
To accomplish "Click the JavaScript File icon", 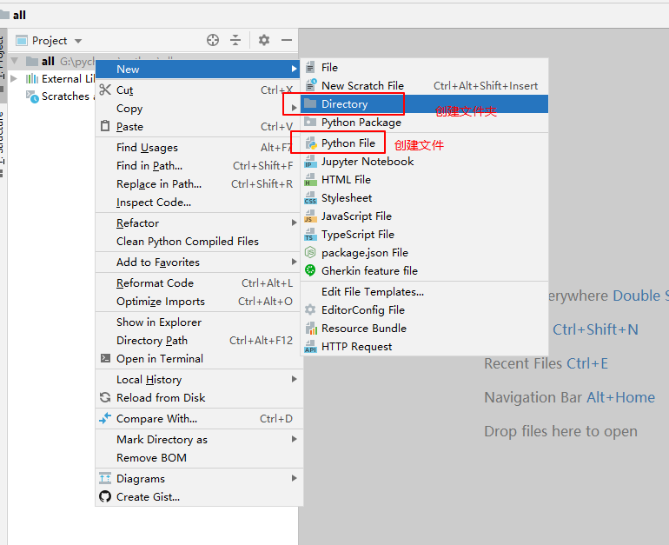I will pyautogui.click(x=311, y=216).
